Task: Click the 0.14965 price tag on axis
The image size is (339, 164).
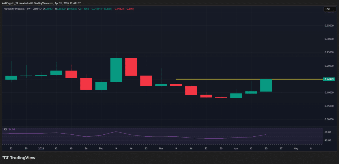Action: pos(329,79)
